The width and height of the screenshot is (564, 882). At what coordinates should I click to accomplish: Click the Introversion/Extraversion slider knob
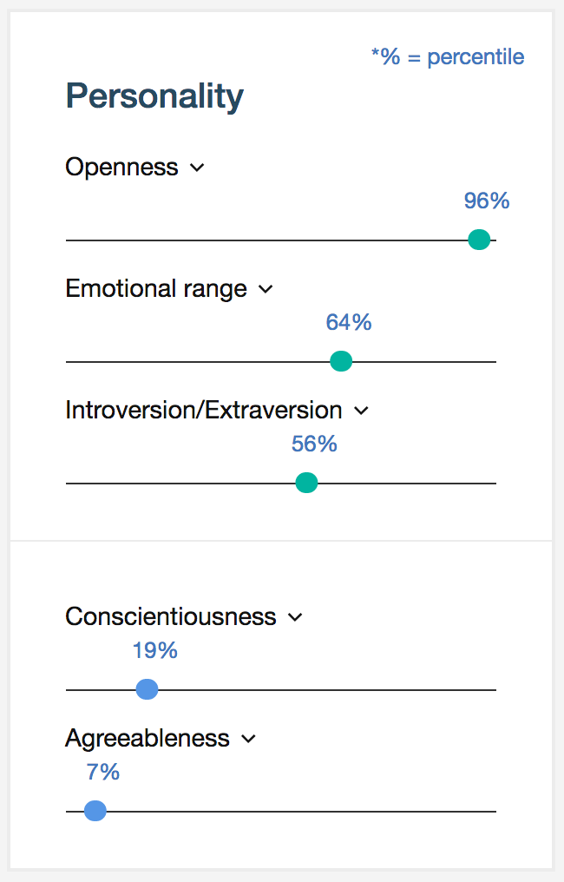click(x=306, y=483)
